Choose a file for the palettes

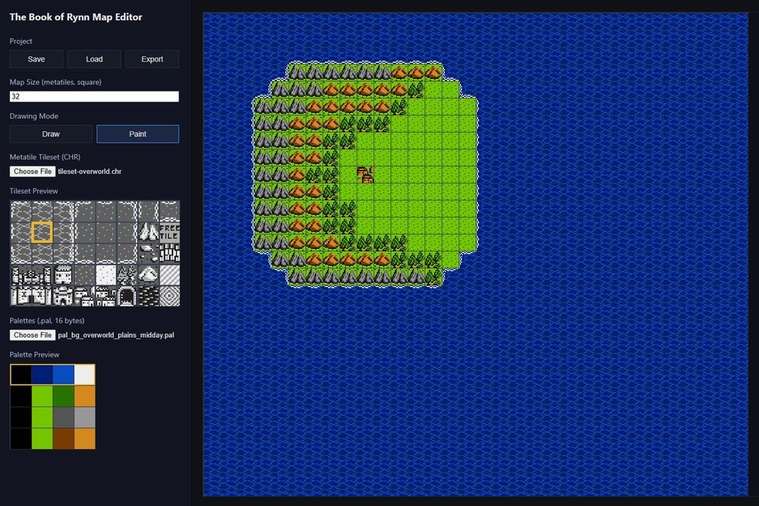pos(33,335)
